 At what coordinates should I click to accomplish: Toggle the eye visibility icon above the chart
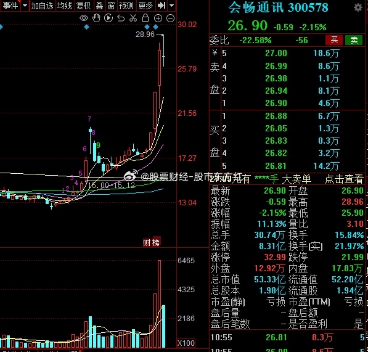point(84,18)
